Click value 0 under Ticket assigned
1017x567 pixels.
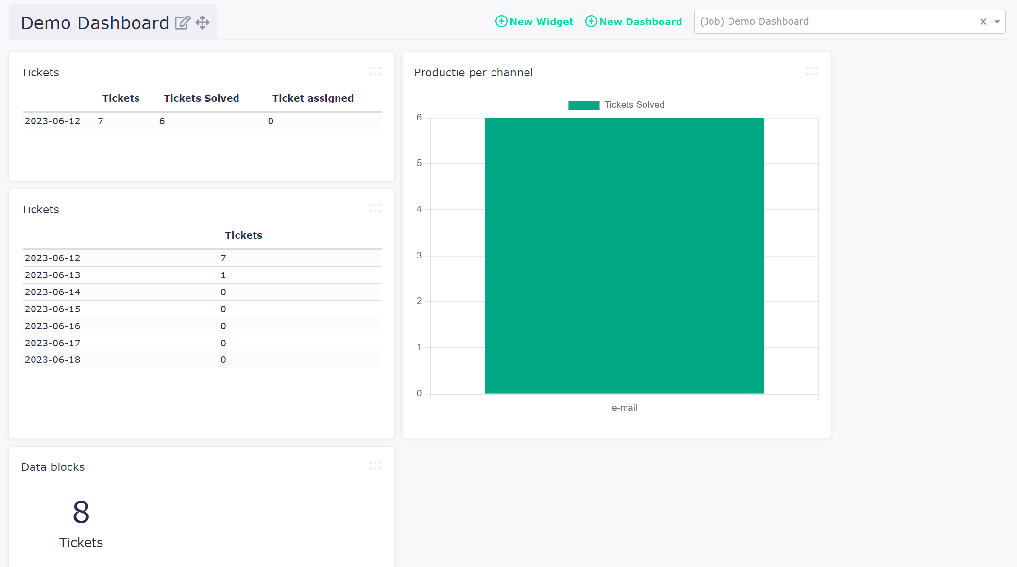click(x=271, y=121)
